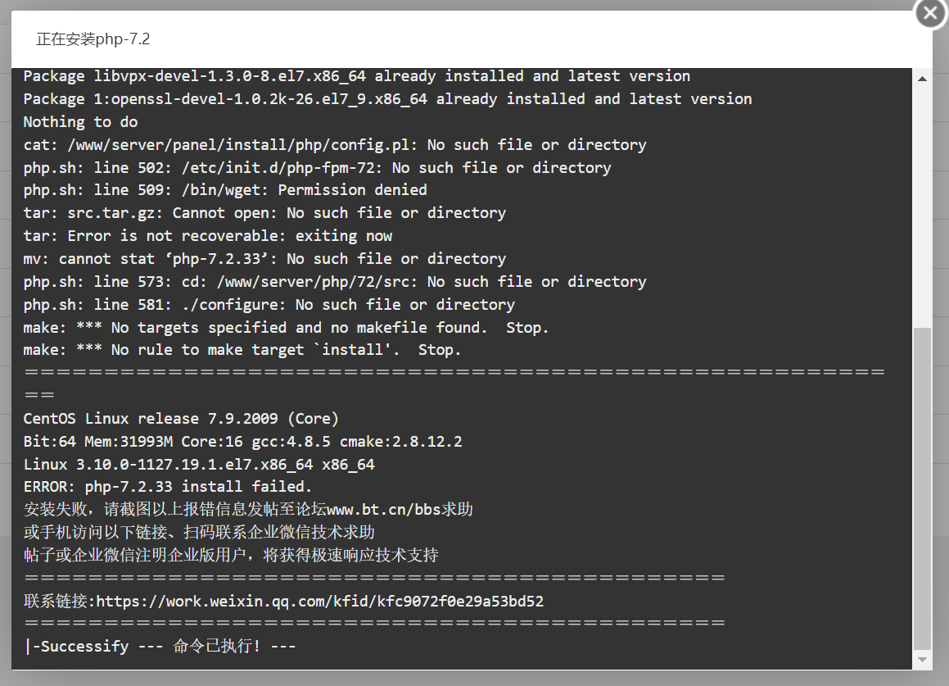Click 'make: No targets specified' line
Screen dimensions: 949x686
286,328
